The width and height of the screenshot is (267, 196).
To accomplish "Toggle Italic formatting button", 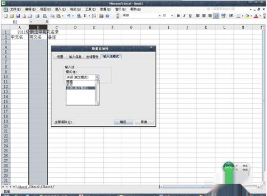I will click(x=184, y=16).
